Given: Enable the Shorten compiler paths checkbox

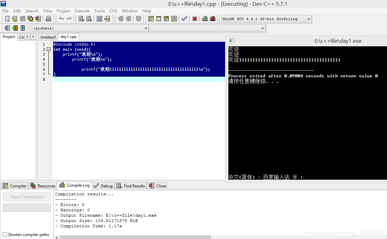Looking at the screenshot, I should coord(5,234).
